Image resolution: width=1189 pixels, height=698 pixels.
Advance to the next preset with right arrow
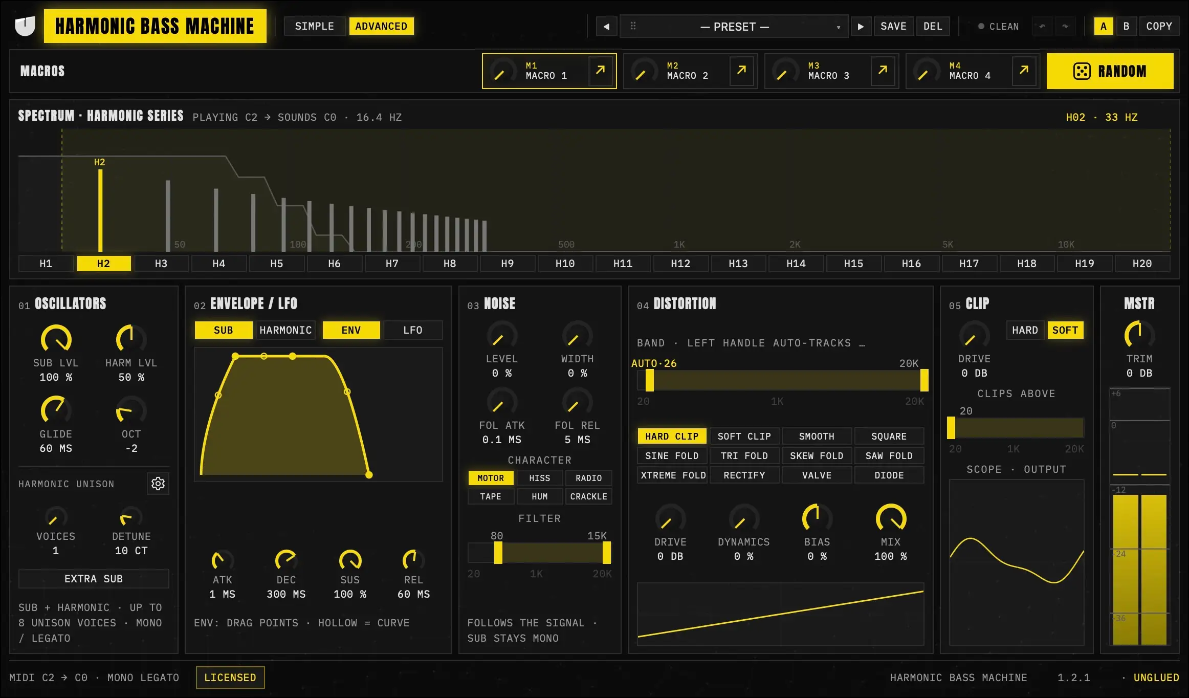click(861, 26)
